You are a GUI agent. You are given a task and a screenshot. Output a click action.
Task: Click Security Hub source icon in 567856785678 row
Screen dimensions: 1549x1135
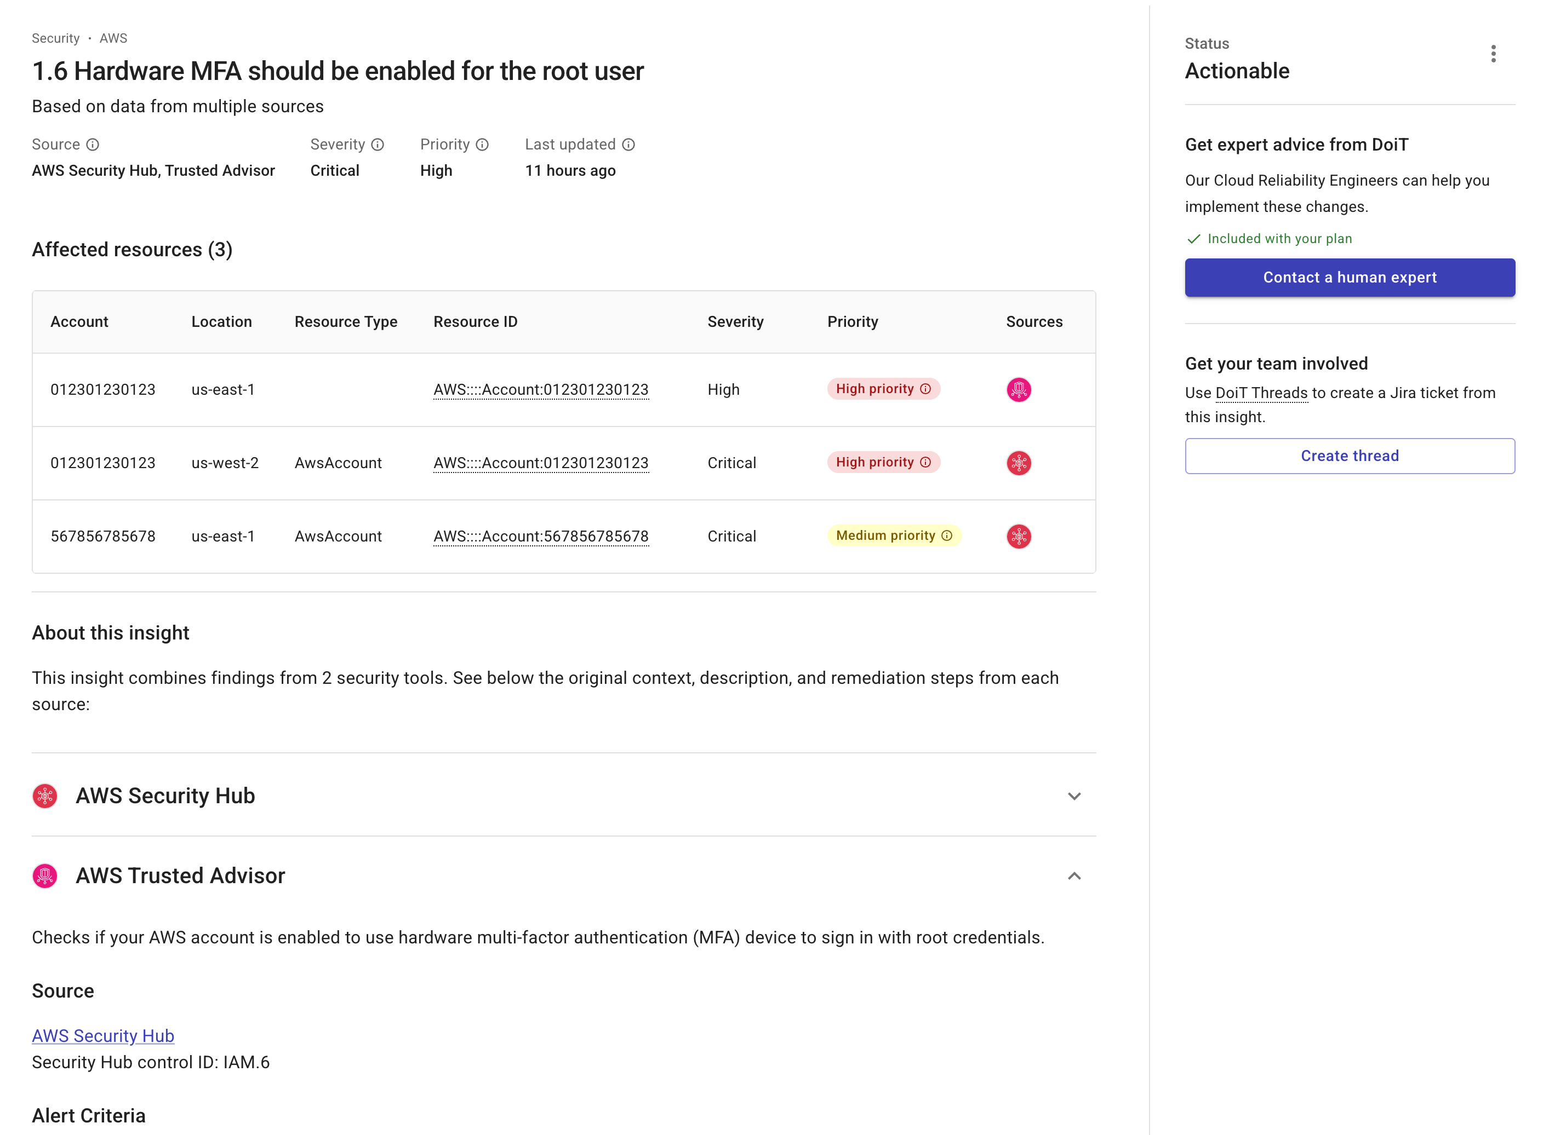pyautogui.click(x=1018, y=537)
